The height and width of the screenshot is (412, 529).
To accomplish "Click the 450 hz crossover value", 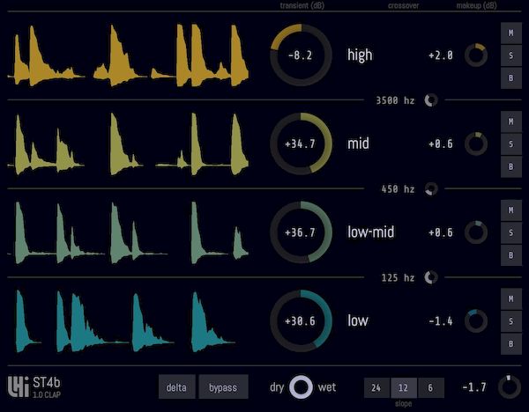I will [x=398, y=189].
